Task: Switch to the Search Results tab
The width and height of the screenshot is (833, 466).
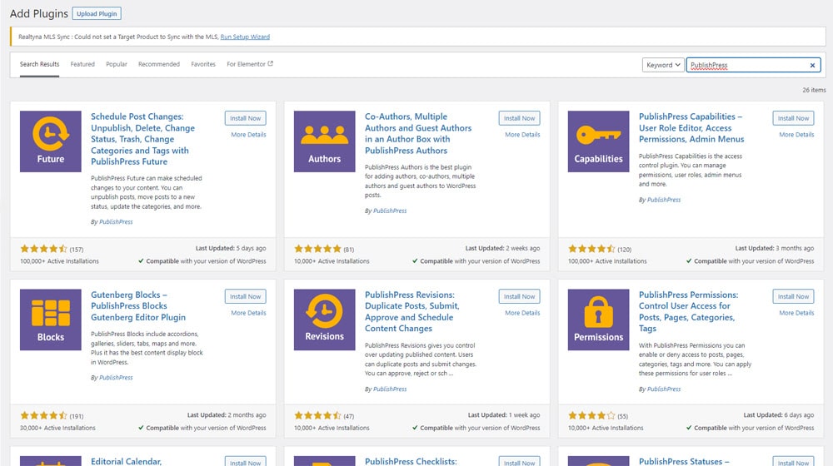Action: (39, 64)
